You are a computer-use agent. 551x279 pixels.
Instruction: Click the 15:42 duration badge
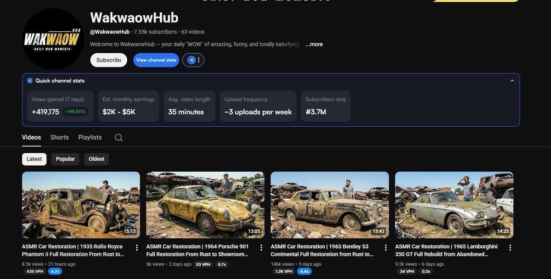[x=378, y=231]
